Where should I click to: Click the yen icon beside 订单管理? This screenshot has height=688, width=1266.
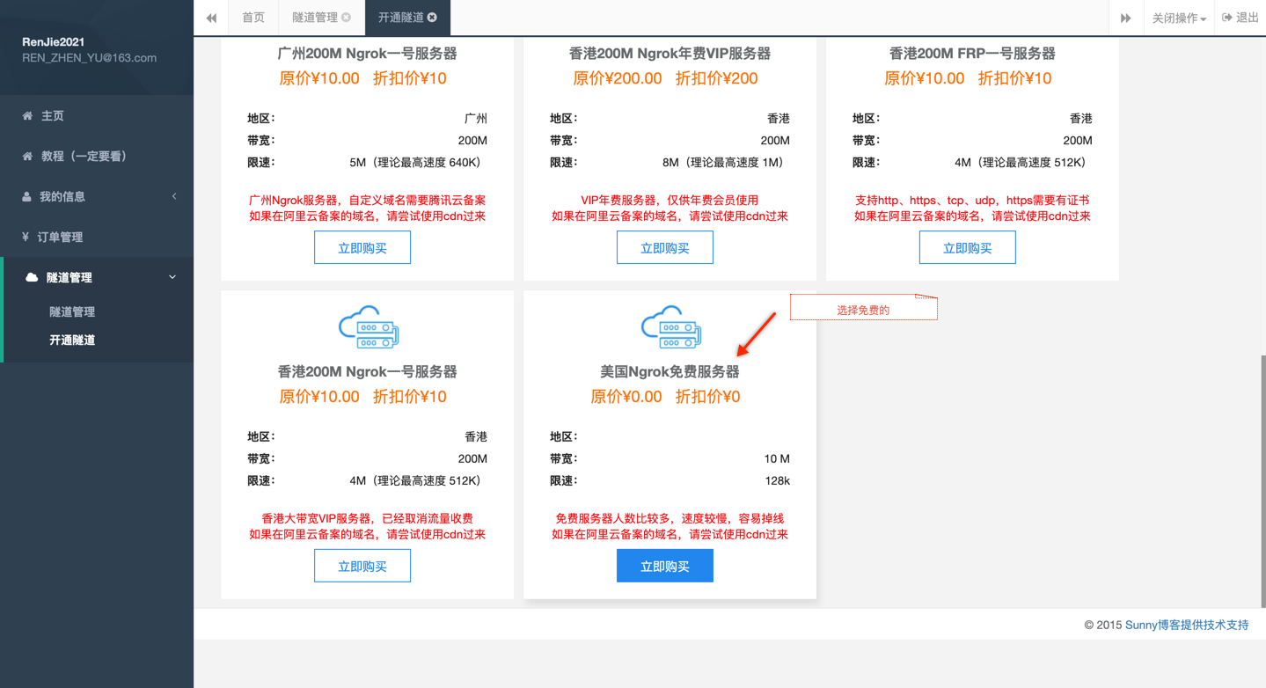tap(26, 237)
